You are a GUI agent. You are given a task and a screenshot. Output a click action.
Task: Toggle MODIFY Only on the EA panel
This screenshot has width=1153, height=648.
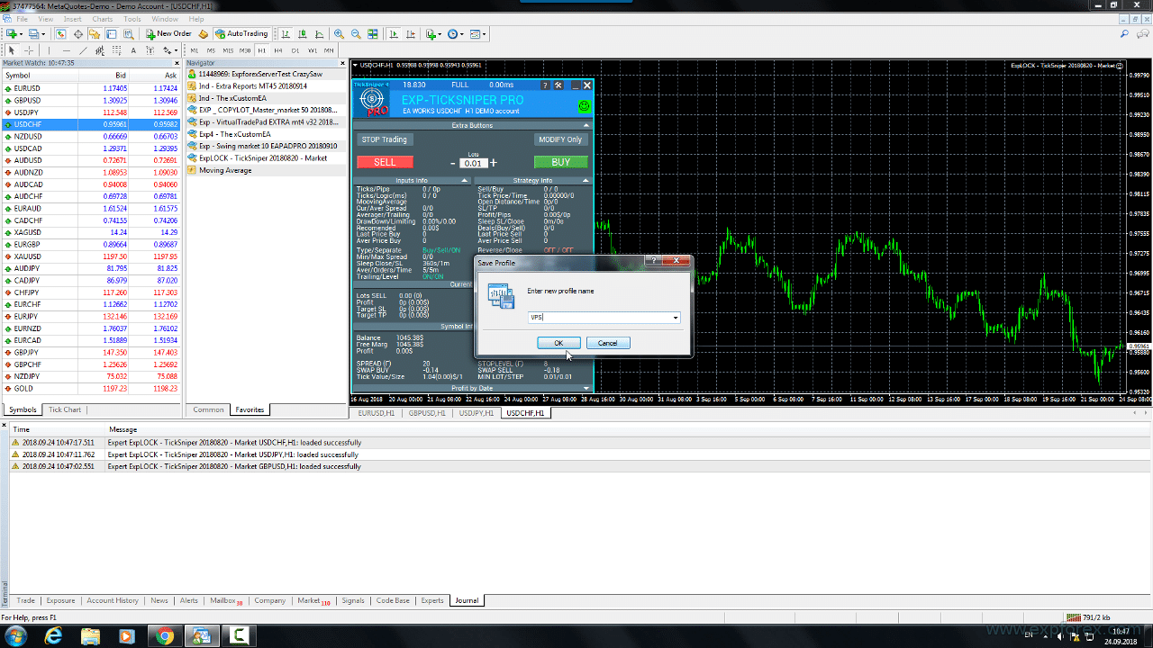(560, 139)
